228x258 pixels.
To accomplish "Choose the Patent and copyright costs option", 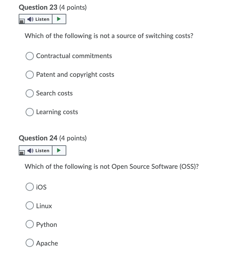I will [30, 75].
